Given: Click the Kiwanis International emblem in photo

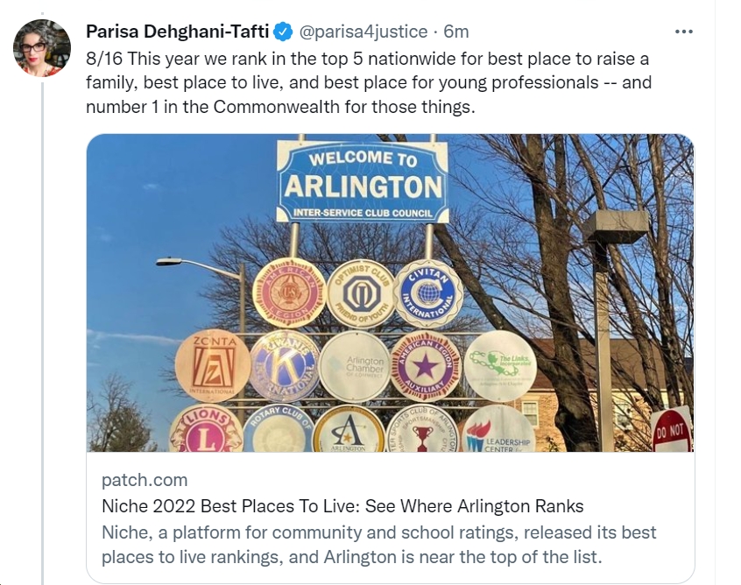Looking at the screenshot, I should [x=285, y=366].
